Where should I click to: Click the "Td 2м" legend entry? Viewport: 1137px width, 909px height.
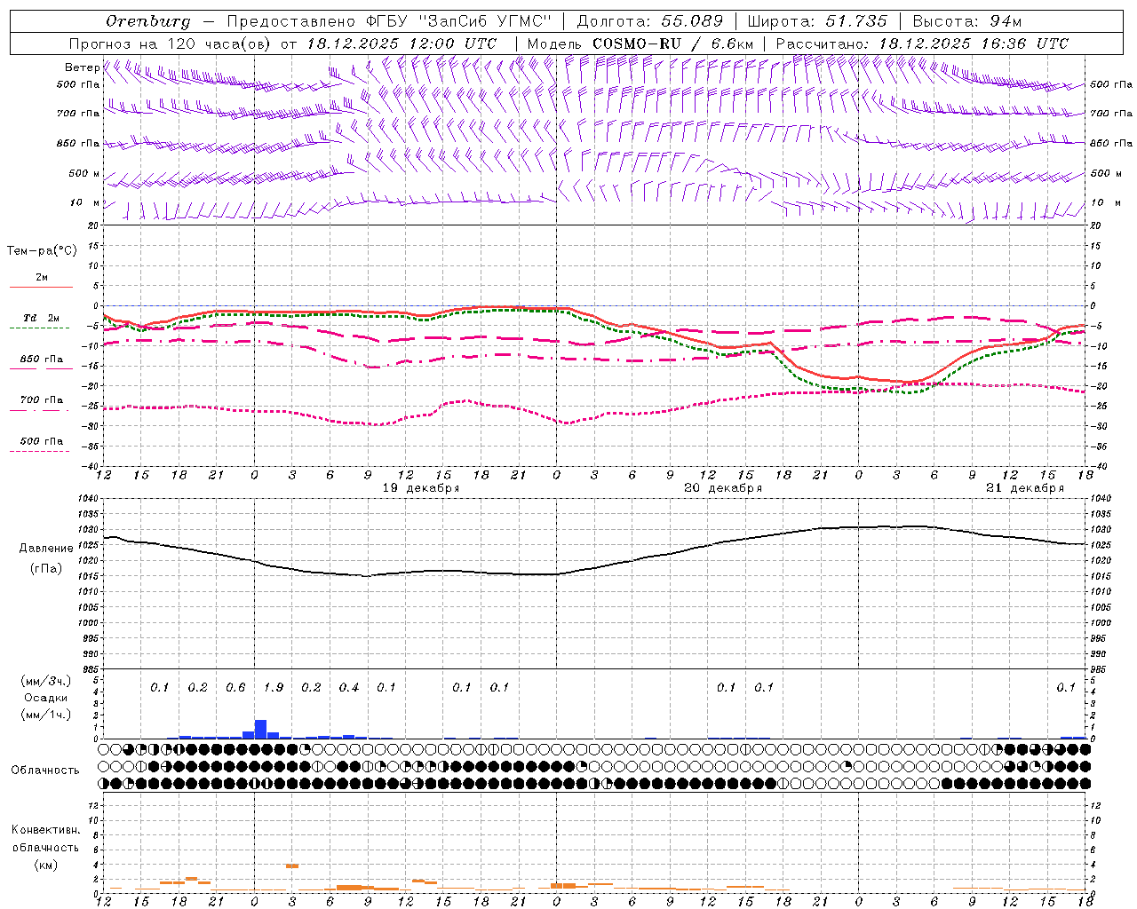[x=42, y=318]
